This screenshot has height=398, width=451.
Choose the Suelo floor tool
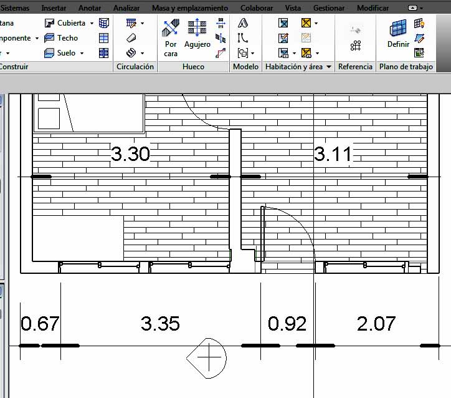point(60,53)
